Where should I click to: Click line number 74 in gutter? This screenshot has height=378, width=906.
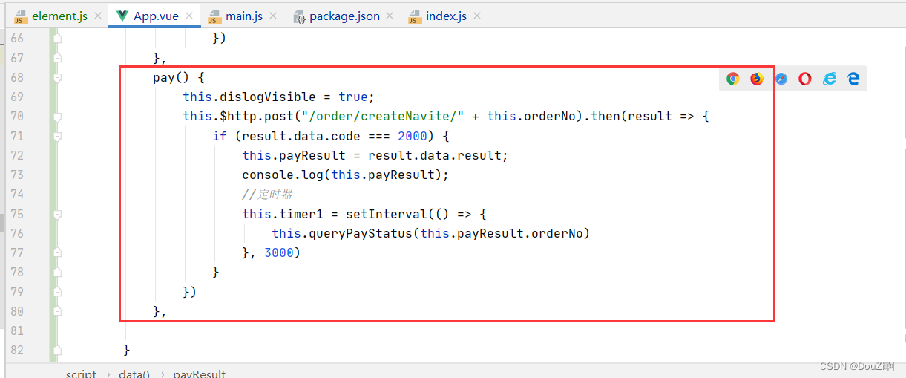point(16,194)
